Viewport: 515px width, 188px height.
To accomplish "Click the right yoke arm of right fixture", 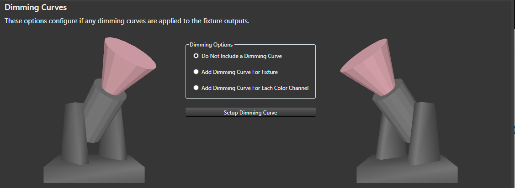I will [x=425, y=132].
